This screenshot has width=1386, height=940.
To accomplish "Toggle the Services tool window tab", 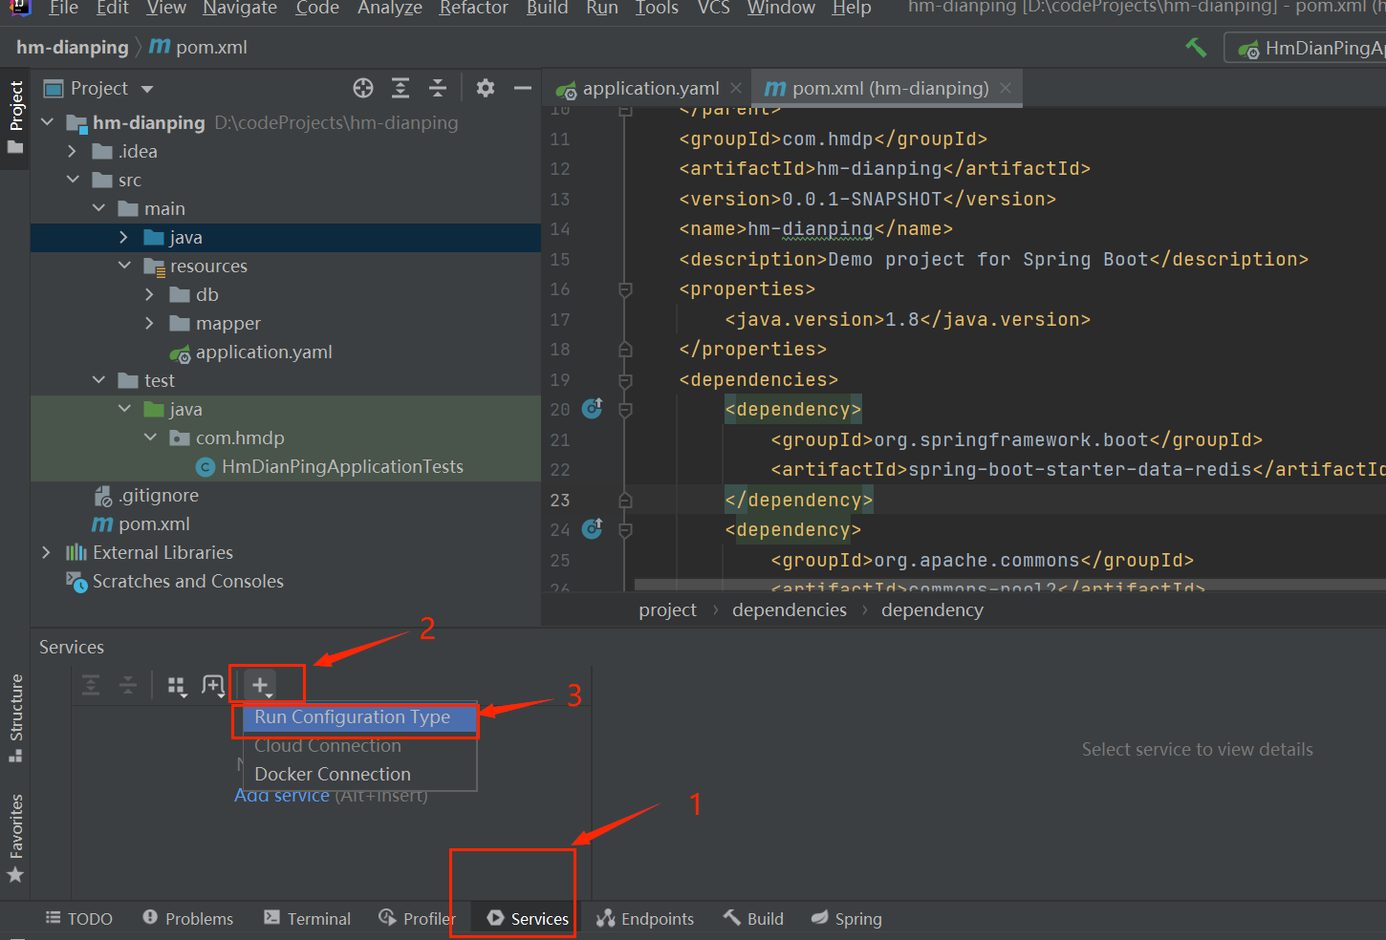I will point(528,919).
